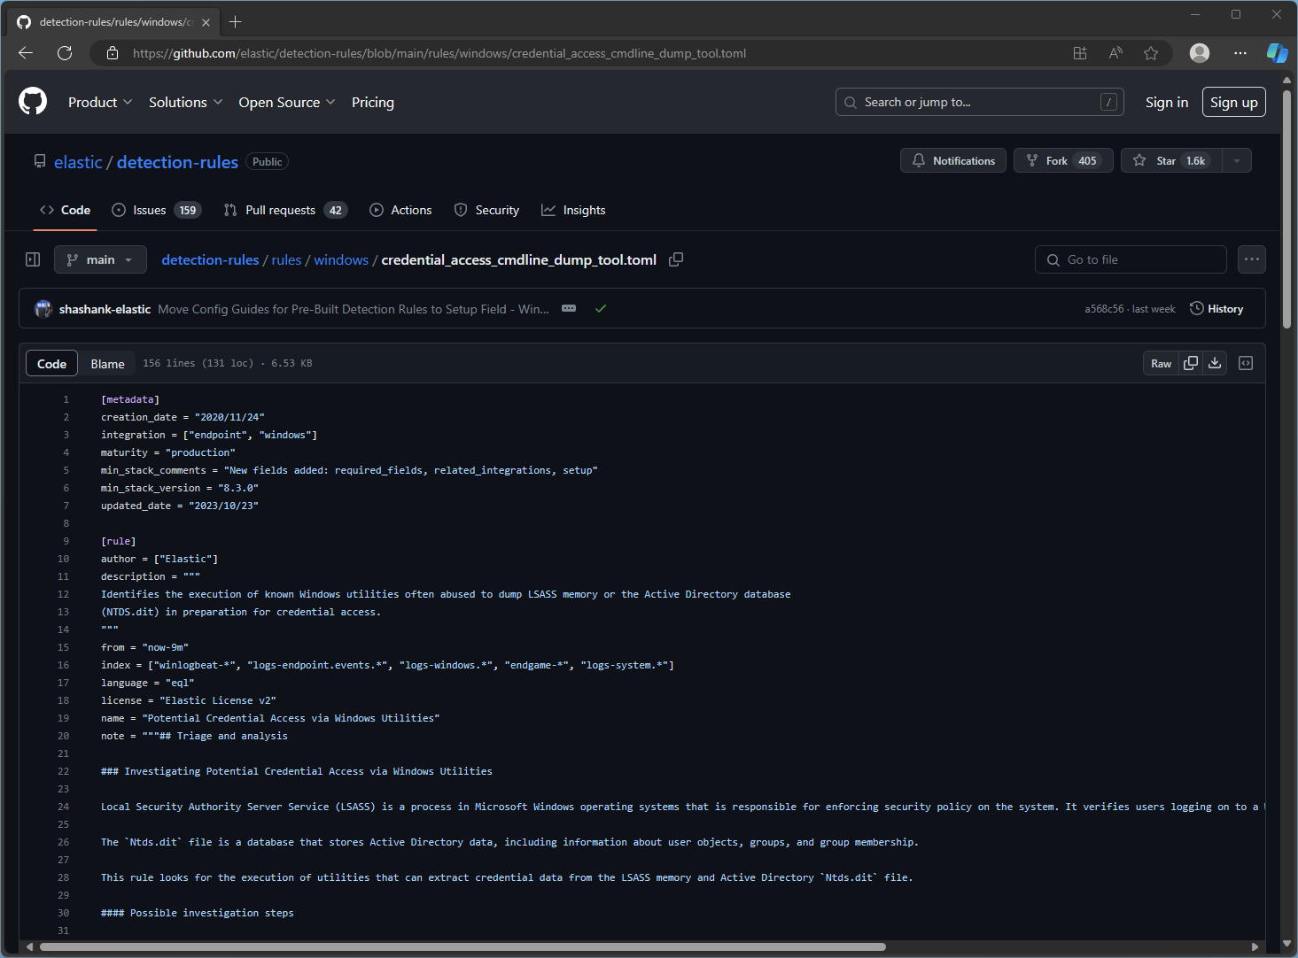Expand the file tree sidebar
Viewport: 1298px width, 958px height.
[x=33, y=259]
